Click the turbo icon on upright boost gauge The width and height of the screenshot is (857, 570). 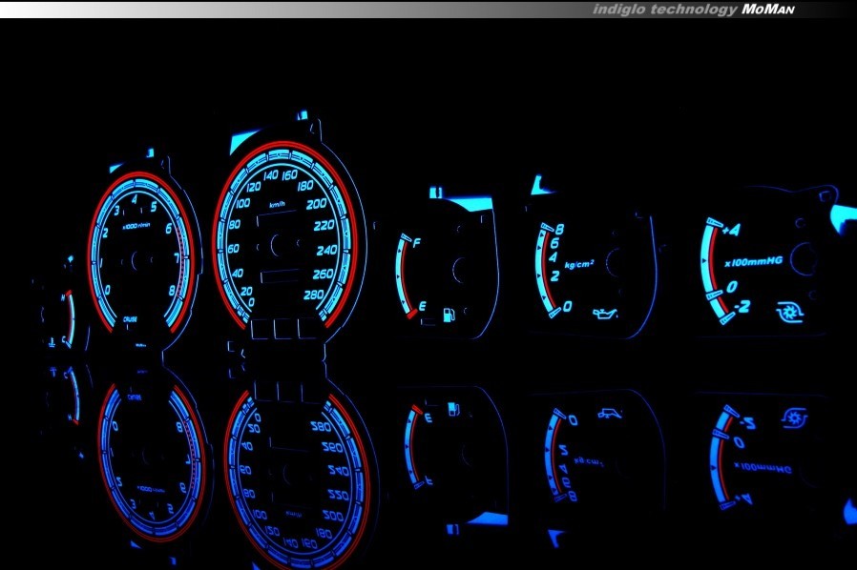point(790,313)
